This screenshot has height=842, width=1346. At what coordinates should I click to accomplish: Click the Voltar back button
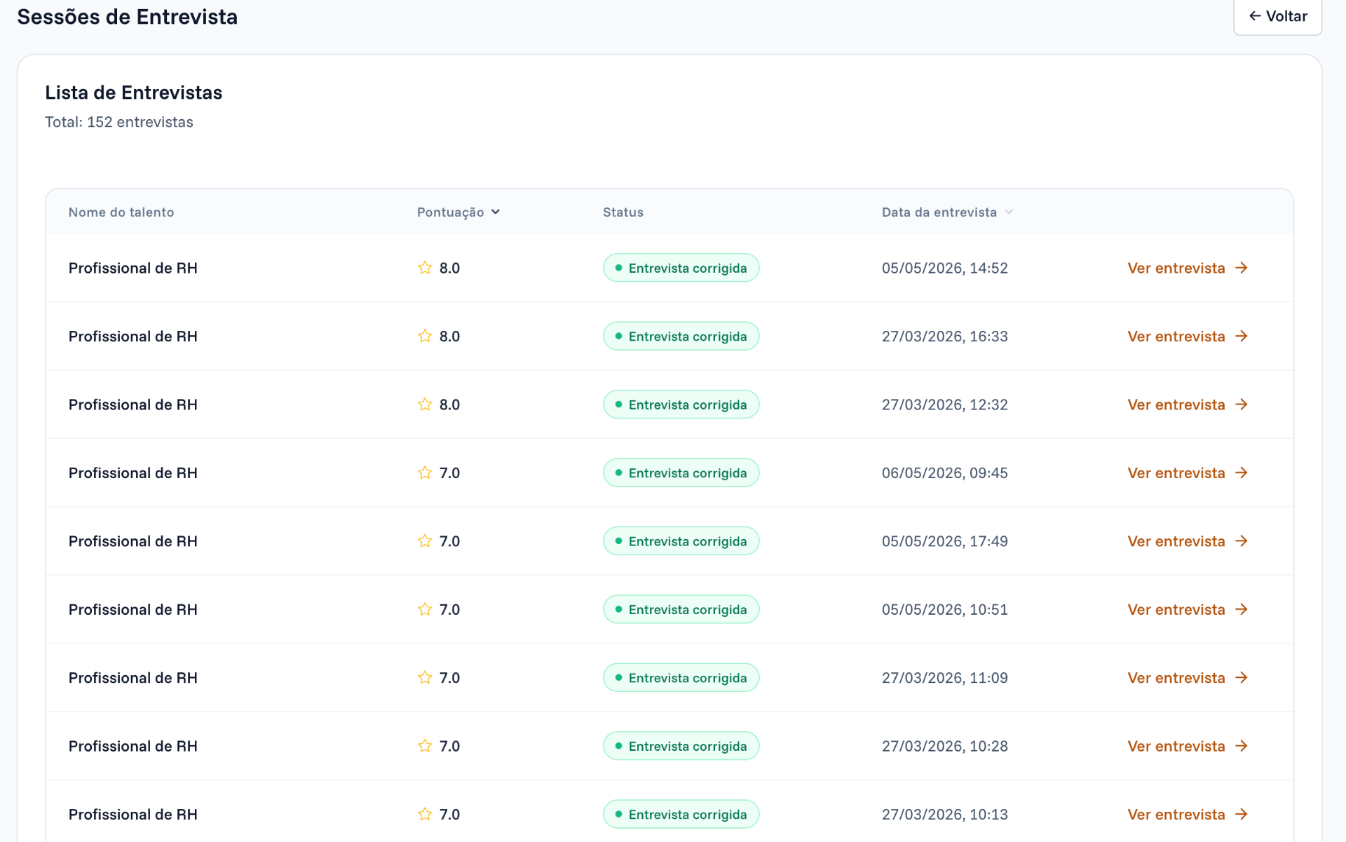[x=1277, y=16]
